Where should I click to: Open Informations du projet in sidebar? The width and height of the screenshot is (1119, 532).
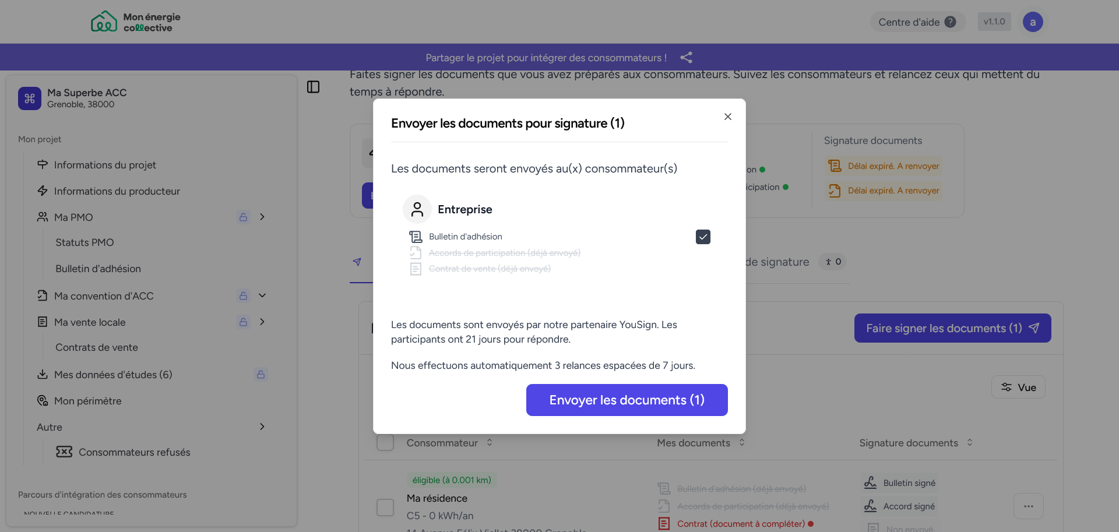tap(105, 165)
